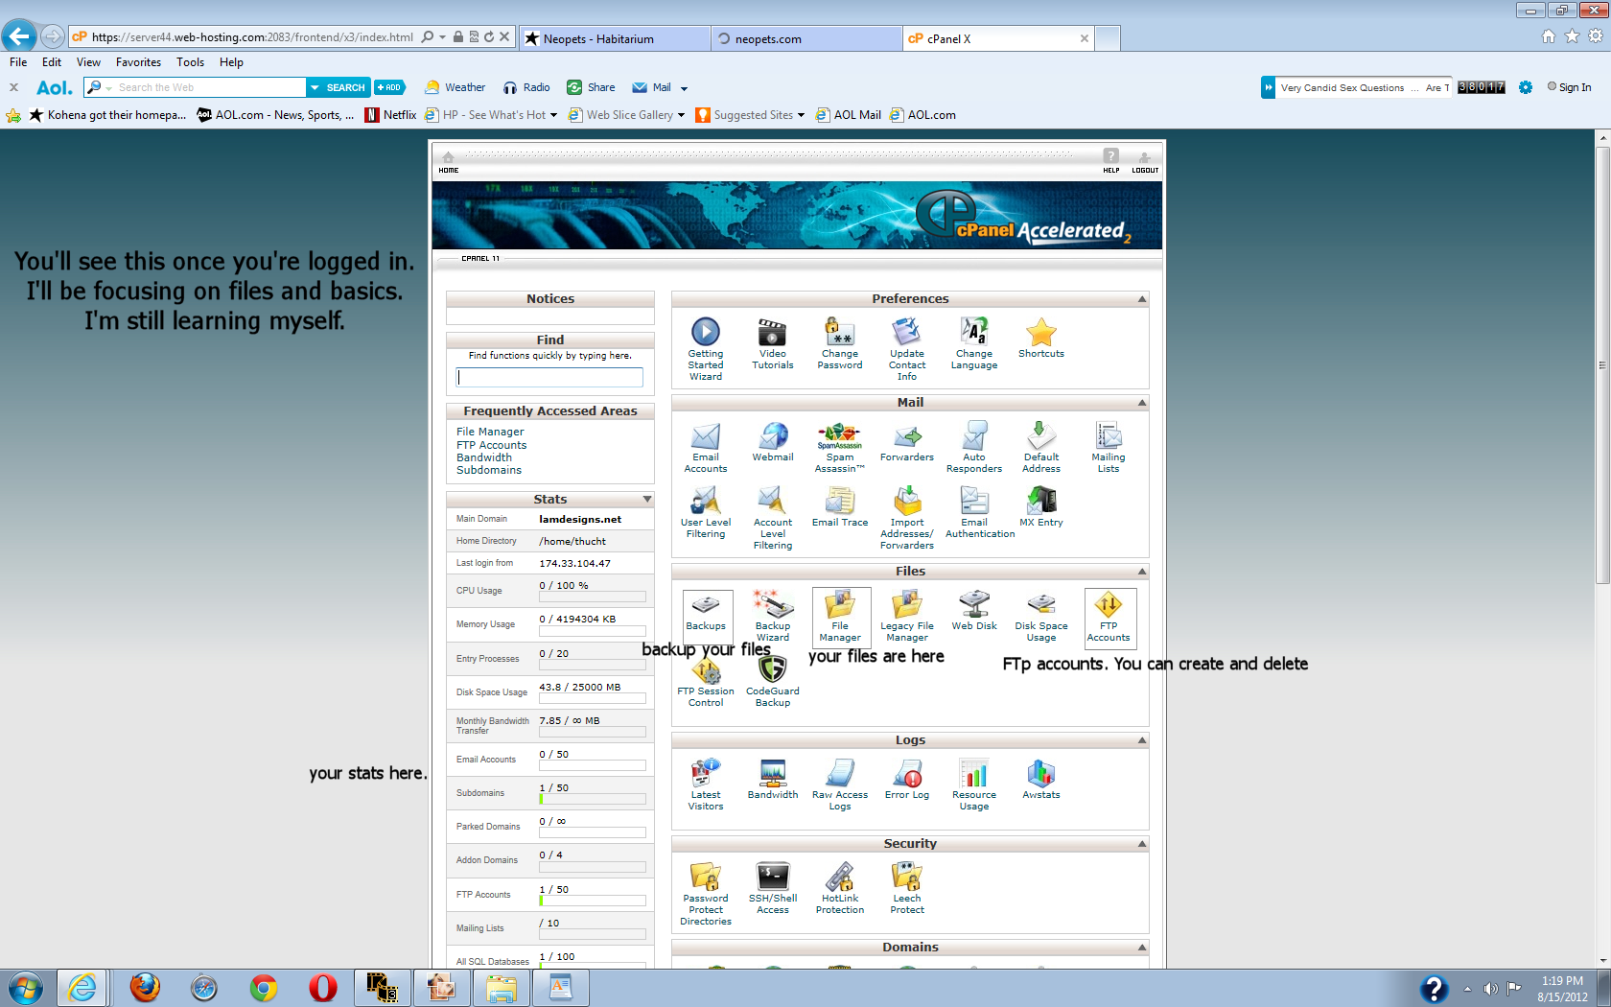Open the Change Language icon
The height and width of the screenshot is (1007, 1611).
coord(974,332)
